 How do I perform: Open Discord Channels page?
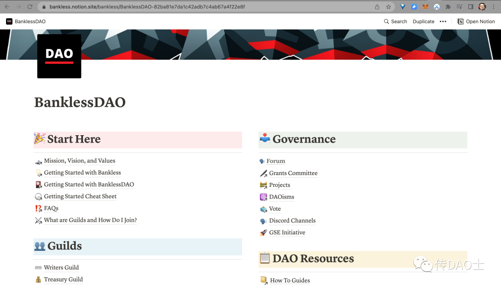click(x=292, y=221)
